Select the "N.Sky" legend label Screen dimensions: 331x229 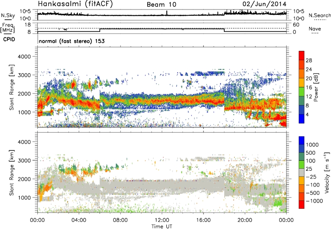(8, 15)
